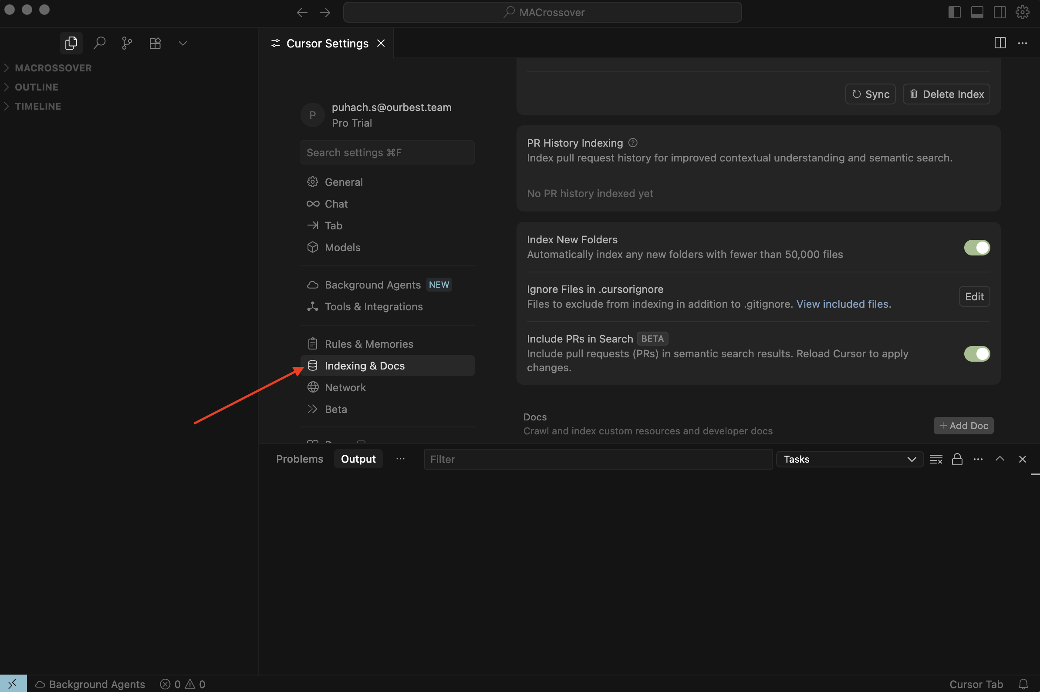Expand the TIMELINE section
This screenshot has height=692, width=1040.
coord(37,106)
